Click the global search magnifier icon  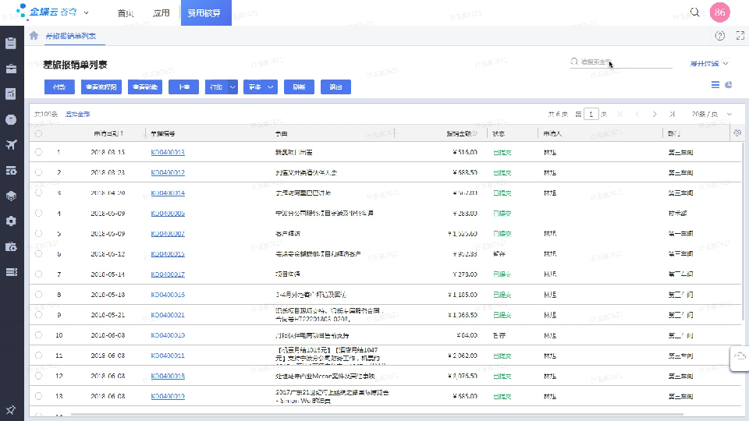[x=694, y=12]
